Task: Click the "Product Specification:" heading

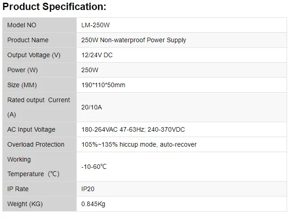Action: [55, 7]
